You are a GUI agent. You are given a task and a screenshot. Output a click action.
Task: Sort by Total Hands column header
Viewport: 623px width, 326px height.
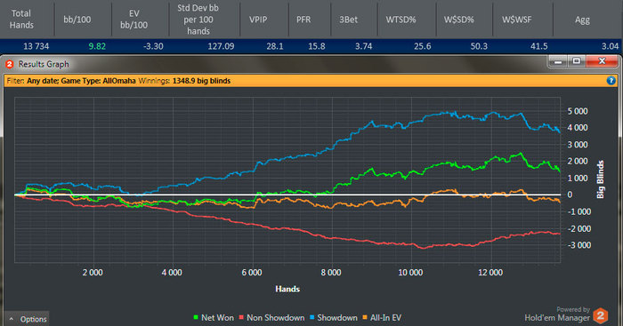[21, 19]
